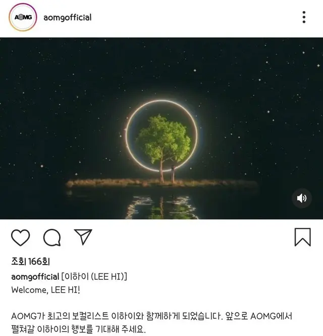Share the post using the paper plane icon
The width and height of the screenshot is (323, 336).
(83, 237)
